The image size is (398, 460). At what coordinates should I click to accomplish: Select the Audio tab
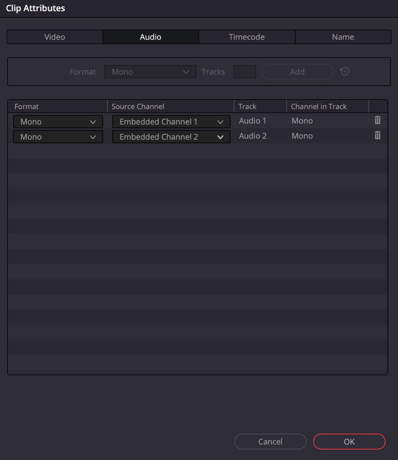point(151,37)
